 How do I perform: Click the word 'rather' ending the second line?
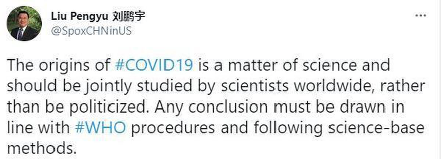click(x=404, y=87)
